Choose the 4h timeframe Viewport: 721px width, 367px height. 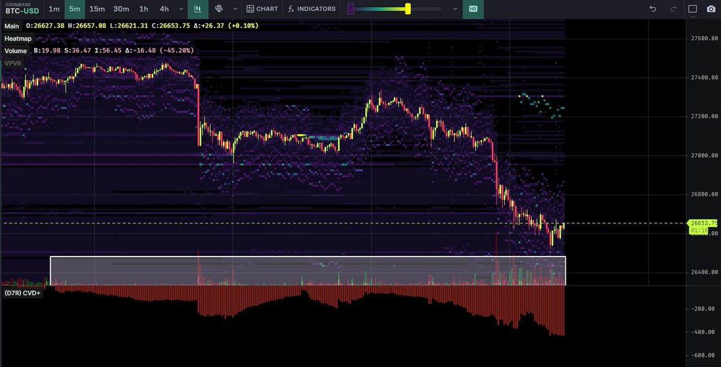click(x=164, y=9)
